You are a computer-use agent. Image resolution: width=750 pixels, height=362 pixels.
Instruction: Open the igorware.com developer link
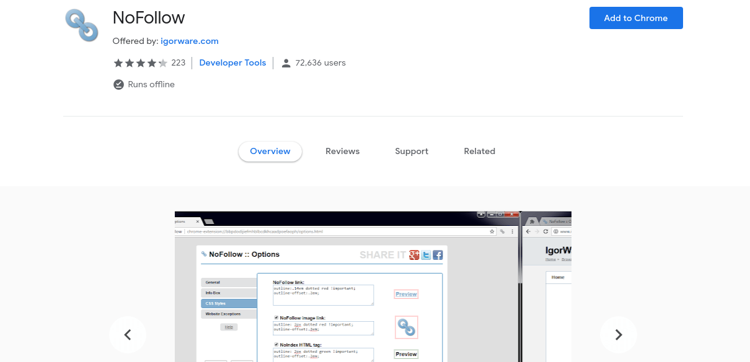tap(190, 41)
